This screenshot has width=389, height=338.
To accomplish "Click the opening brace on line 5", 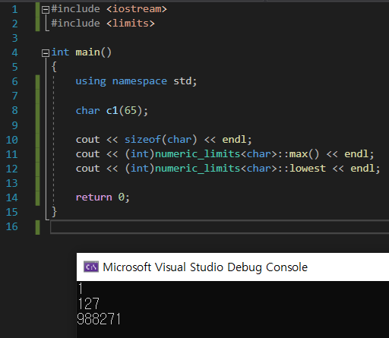I will coord(54,67).
